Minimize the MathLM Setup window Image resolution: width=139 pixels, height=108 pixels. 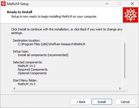tap(107, 4)
